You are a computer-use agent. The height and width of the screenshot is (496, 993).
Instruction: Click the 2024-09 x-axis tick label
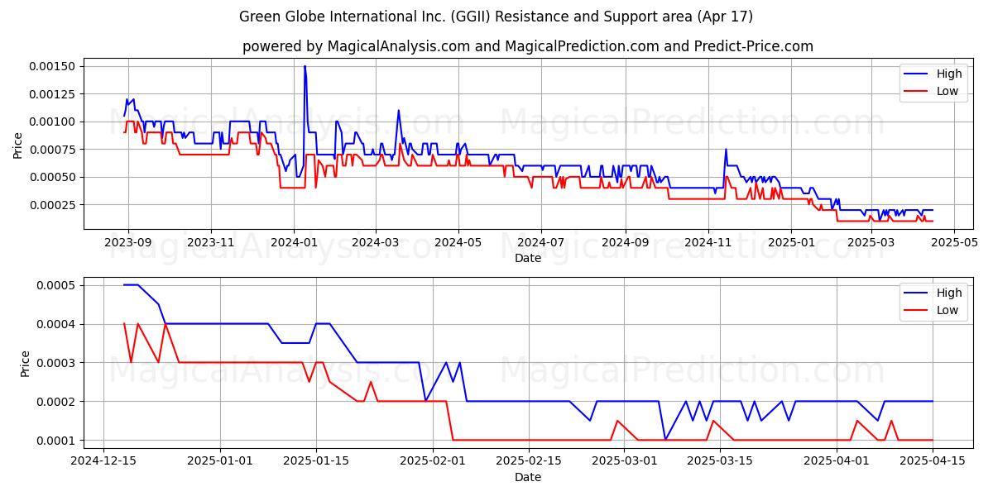625,243
